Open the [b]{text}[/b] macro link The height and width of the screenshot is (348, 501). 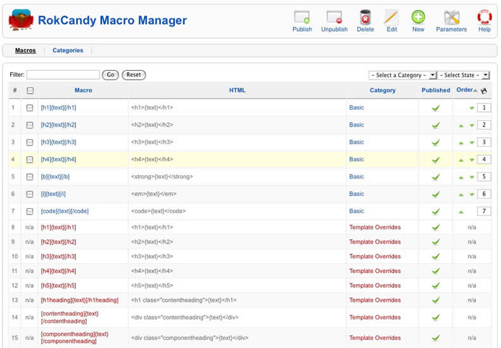[x=55, y=177]
